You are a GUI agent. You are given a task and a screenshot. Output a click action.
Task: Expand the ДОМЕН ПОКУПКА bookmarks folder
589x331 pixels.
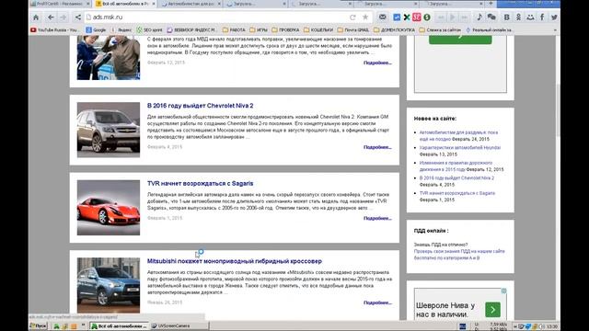coord(395,29)
